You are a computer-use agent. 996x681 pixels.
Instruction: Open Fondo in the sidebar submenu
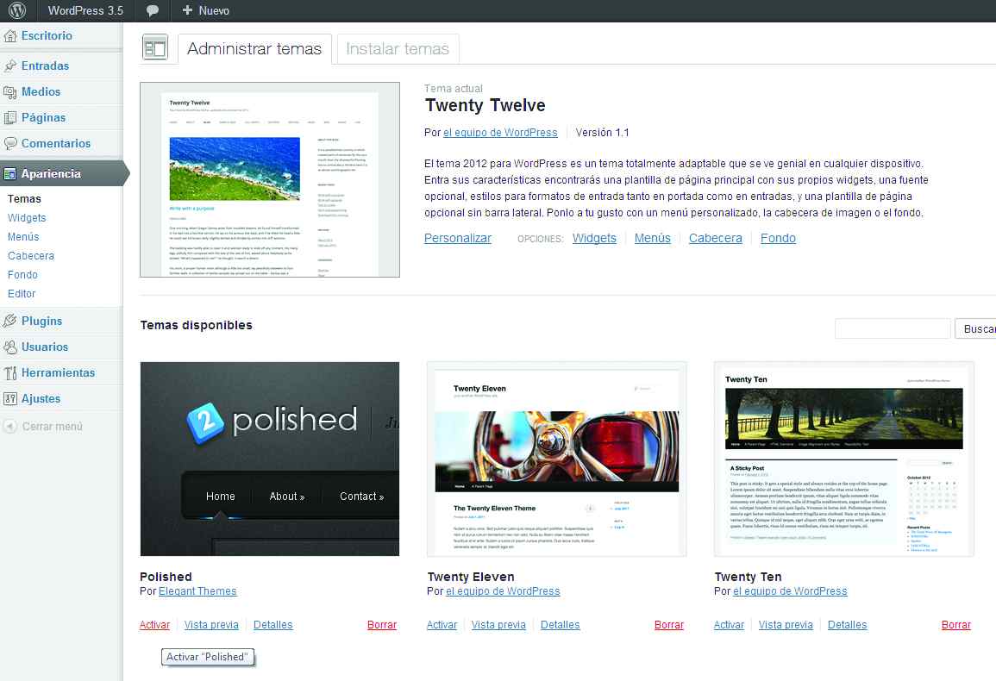coord(23,275)
